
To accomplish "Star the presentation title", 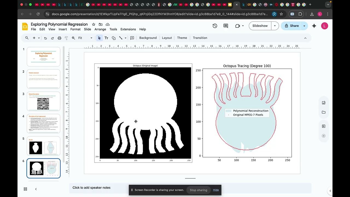I will click(94, 24).
